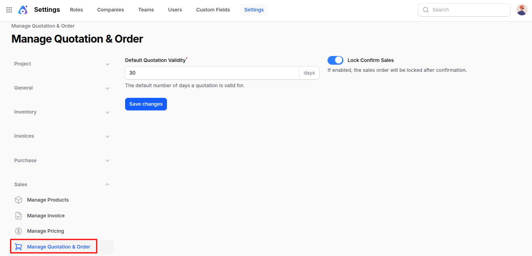The height and width of the screenshot is (256, 532).
Task: Select the Settings tab in navigation
Action: tap(254, 9)
